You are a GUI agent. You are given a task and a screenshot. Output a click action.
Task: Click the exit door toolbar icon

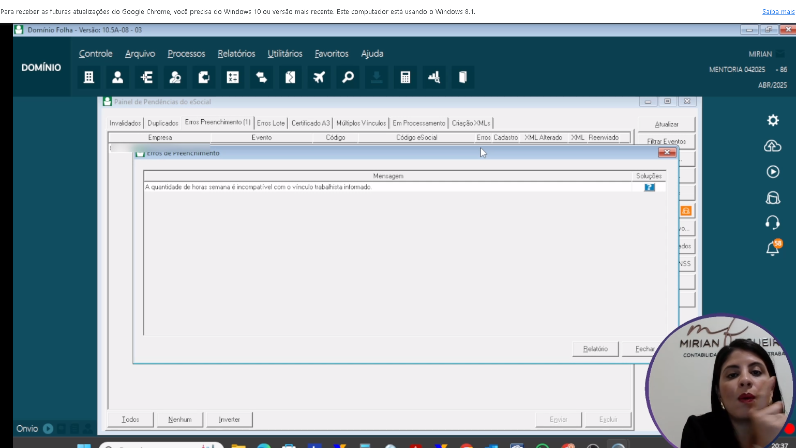(463, 77)
